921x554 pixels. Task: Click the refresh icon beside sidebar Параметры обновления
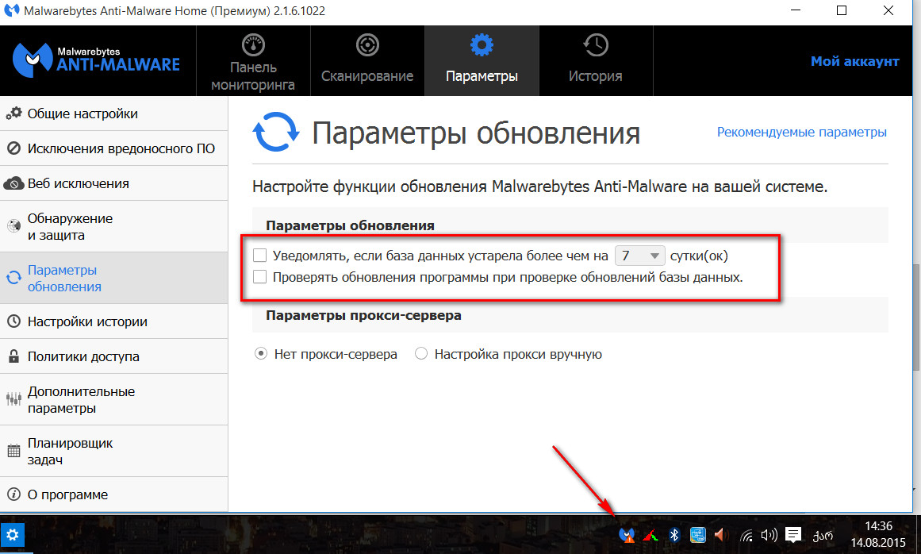point(13,278)
